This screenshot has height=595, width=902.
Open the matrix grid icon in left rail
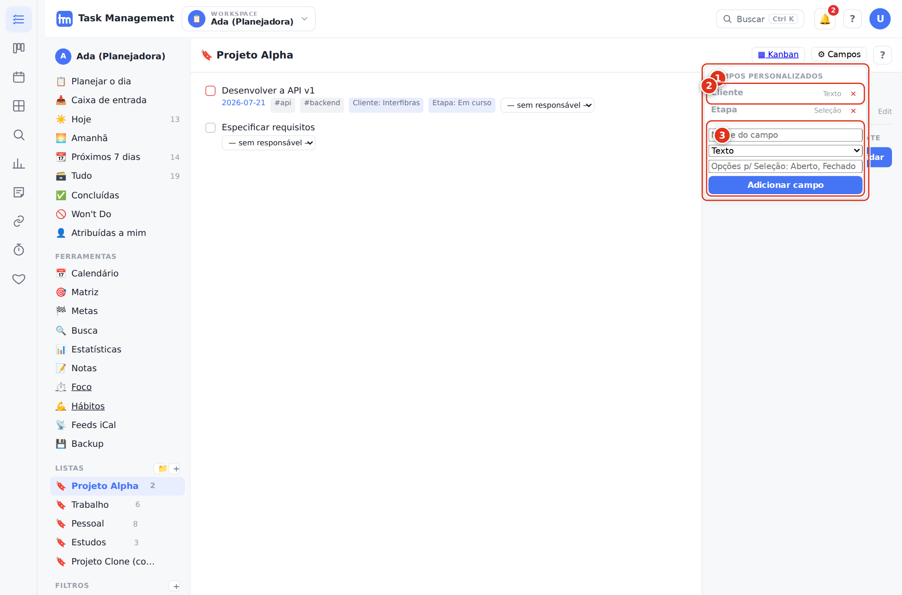pyautogui.click(x=19, y=106)
